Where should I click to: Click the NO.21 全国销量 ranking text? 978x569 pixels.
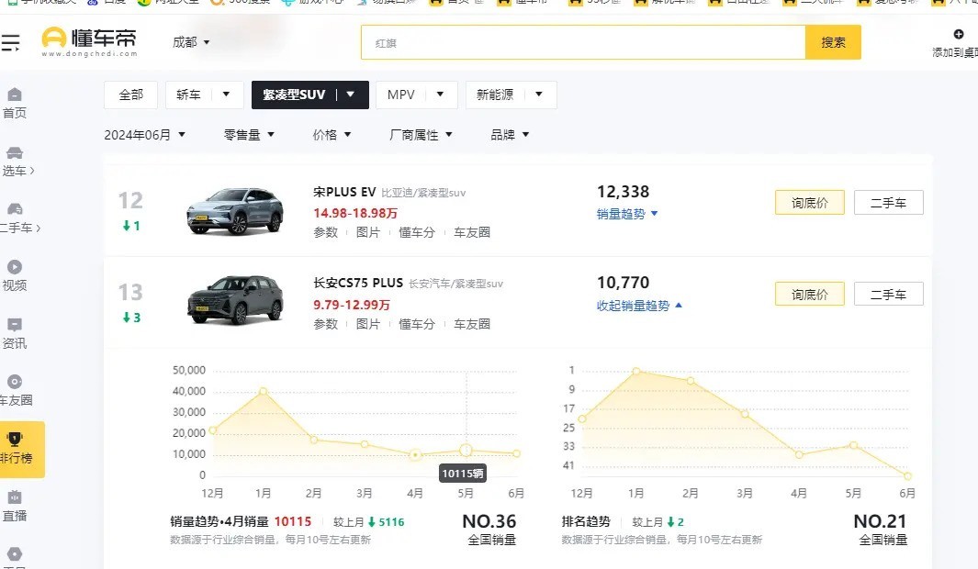click(x=882, y=530)
